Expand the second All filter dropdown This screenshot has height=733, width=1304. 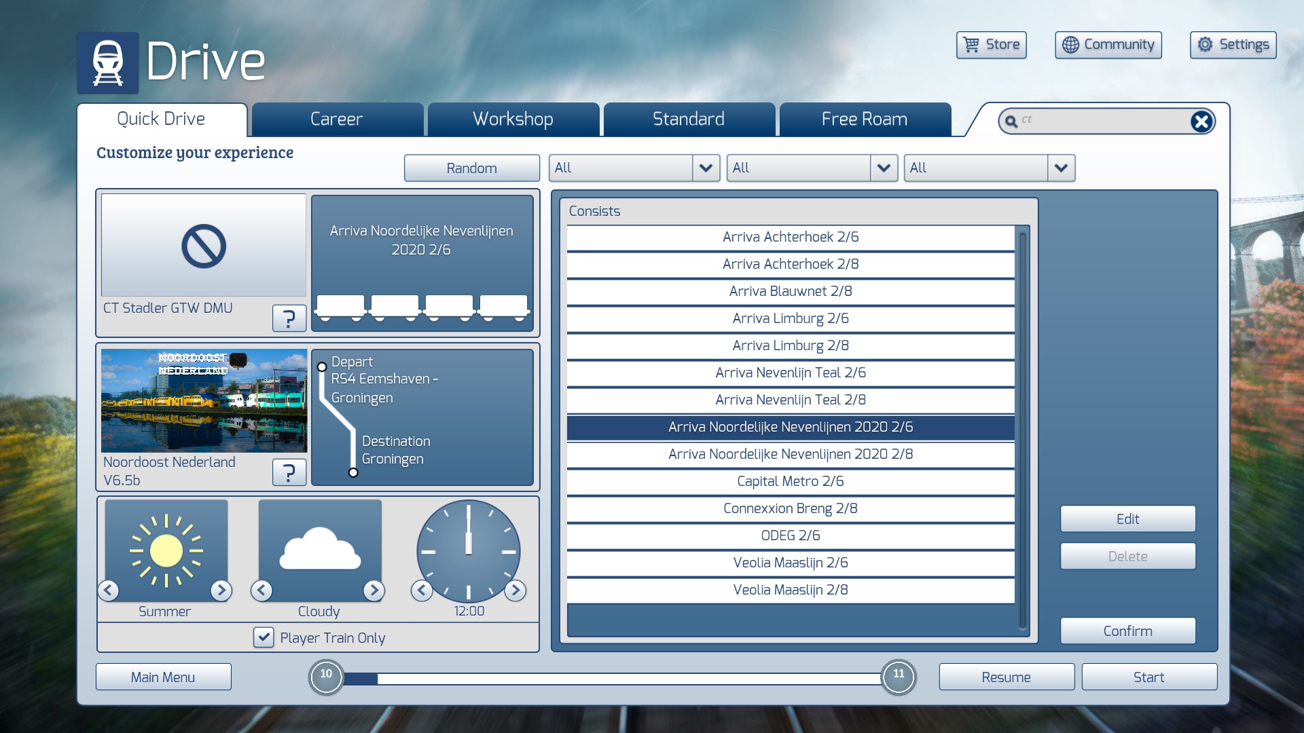click(x=884, y=168)
